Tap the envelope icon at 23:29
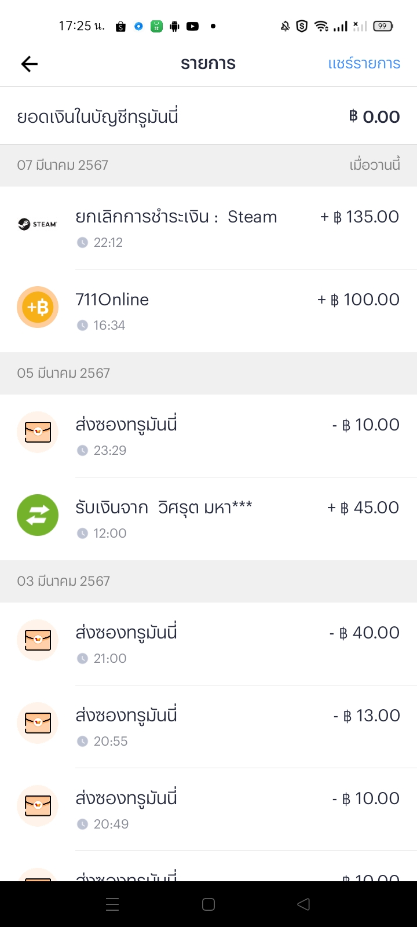The width and height of the screenshot is (417, 927). 38,432
